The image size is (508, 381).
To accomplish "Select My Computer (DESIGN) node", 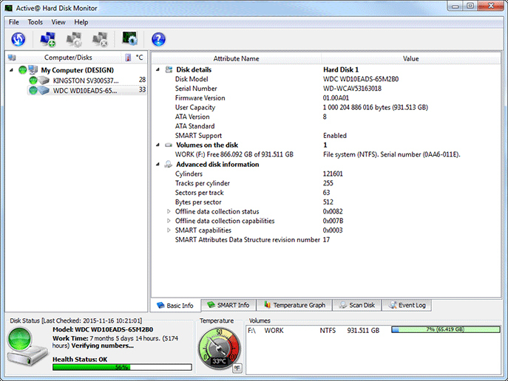I will point(77,70).
